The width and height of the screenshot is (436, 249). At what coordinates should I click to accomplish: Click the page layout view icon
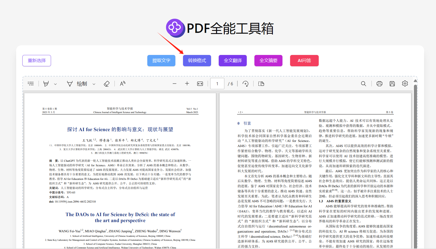pos(261,84)
